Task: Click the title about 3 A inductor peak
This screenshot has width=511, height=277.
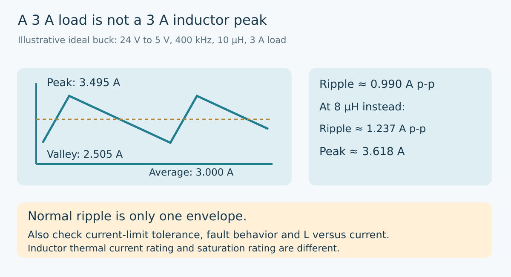Action: point(142,20)
